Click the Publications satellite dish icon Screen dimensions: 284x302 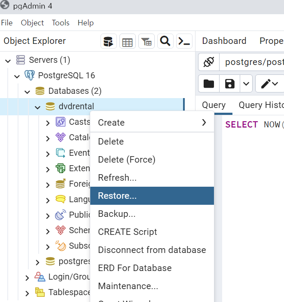pos(61,215)
